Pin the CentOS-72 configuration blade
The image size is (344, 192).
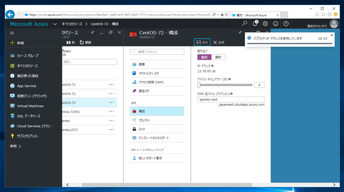click(240, 33)
